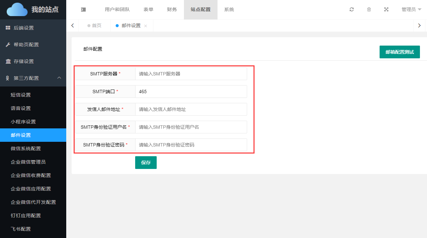This screenshot has height=238, width=427.
Task: Close the 邮件设置 tab with x
Action: tap(146, 26)
